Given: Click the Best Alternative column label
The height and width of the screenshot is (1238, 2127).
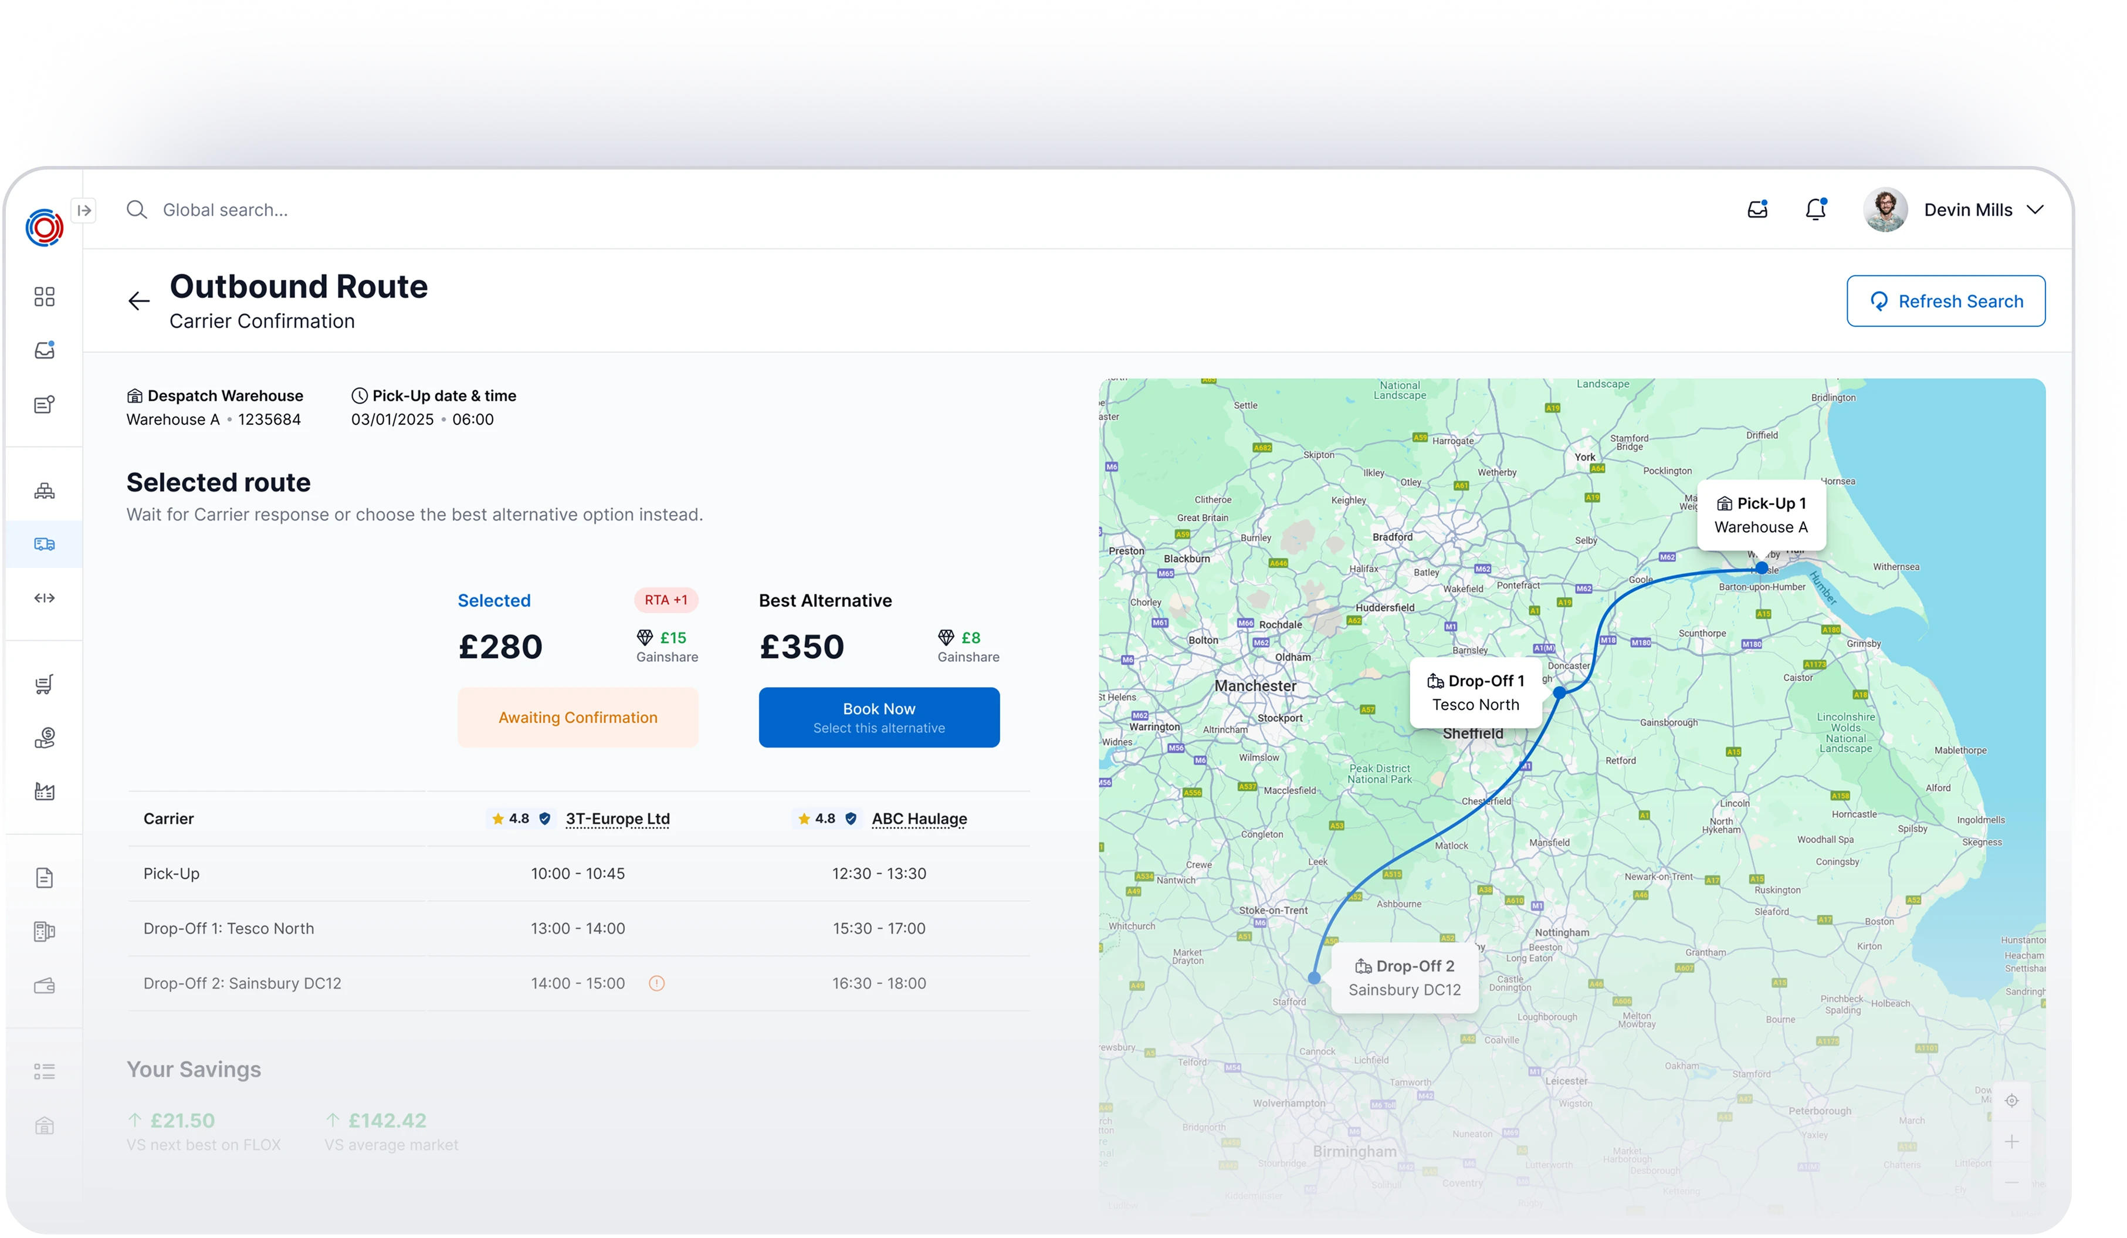Looking at the screenshot, I should pos(825,600).
